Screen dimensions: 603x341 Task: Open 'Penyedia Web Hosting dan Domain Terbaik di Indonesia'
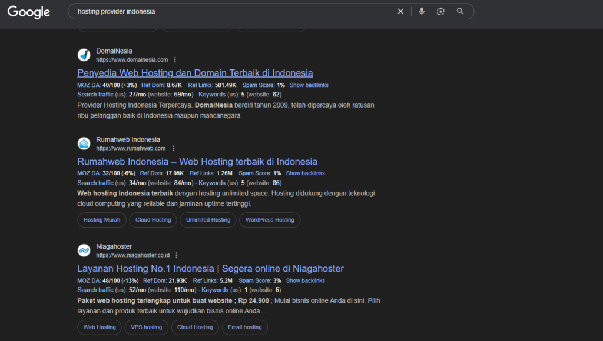click(195, 73)
